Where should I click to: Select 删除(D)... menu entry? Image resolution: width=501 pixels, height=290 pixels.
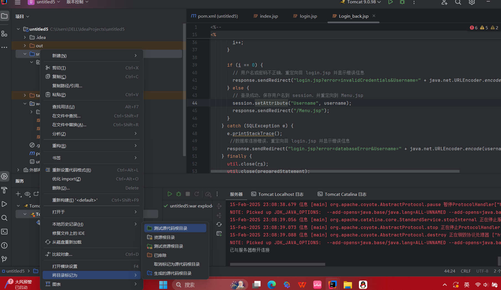(x=92, y=188)
